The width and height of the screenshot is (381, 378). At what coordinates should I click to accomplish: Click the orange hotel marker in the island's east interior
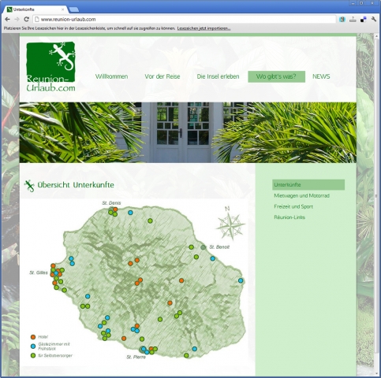pos(181,280)
